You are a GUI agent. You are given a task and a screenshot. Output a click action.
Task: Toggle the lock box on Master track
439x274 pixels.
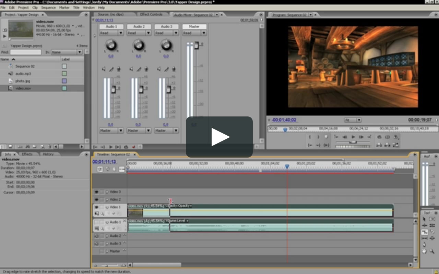tap(102, 251)
